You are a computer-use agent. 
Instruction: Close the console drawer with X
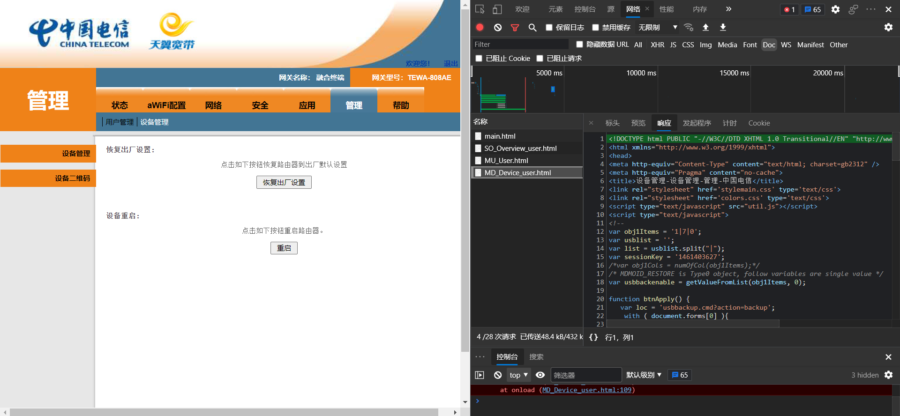888,357
